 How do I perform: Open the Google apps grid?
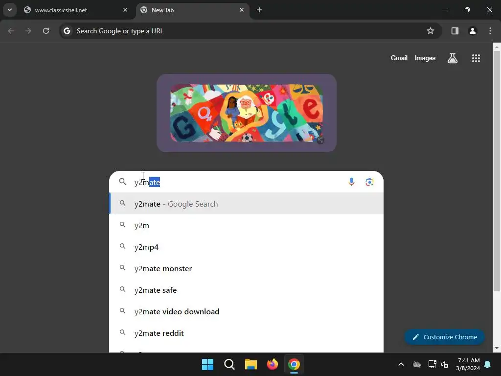click(x=476, y=58)
